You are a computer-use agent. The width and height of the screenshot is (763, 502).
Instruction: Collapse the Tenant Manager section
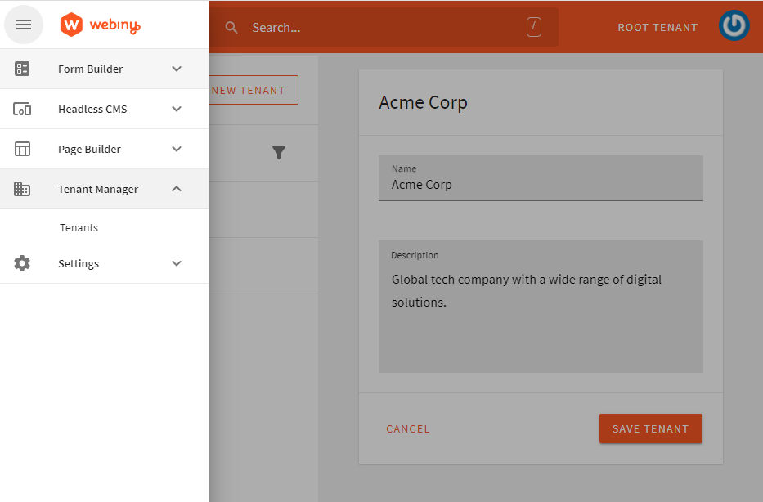(x=177, y=189)
